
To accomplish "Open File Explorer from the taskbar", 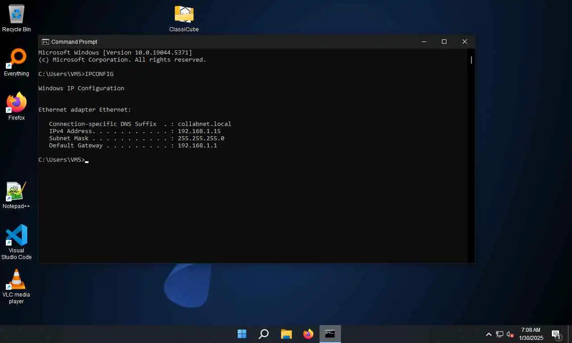I will click(x=286, y=334).
